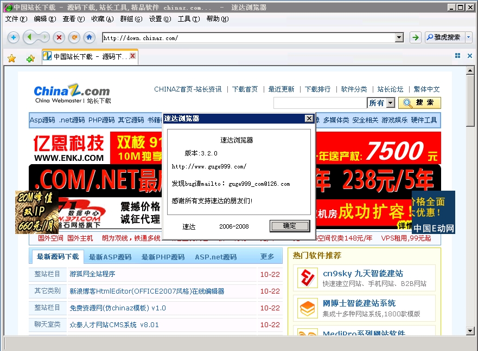The image size is (478, 351).
Task: Click 硬件工具 category link
Action: pos(424,120)
